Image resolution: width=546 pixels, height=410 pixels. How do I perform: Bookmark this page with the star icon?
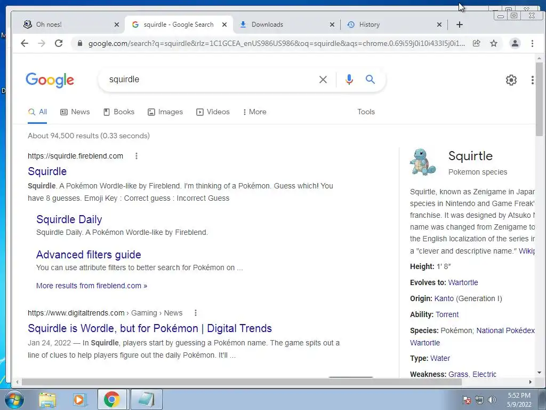click(x=493, y=43)
